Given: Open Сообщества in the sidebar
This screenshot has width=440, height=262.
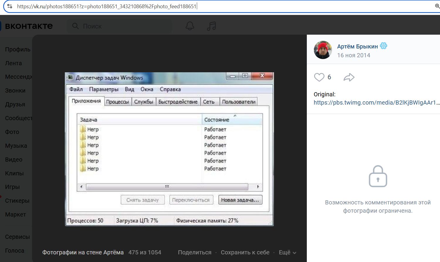Looking at the screenshot, I should (x=18, y=118).
